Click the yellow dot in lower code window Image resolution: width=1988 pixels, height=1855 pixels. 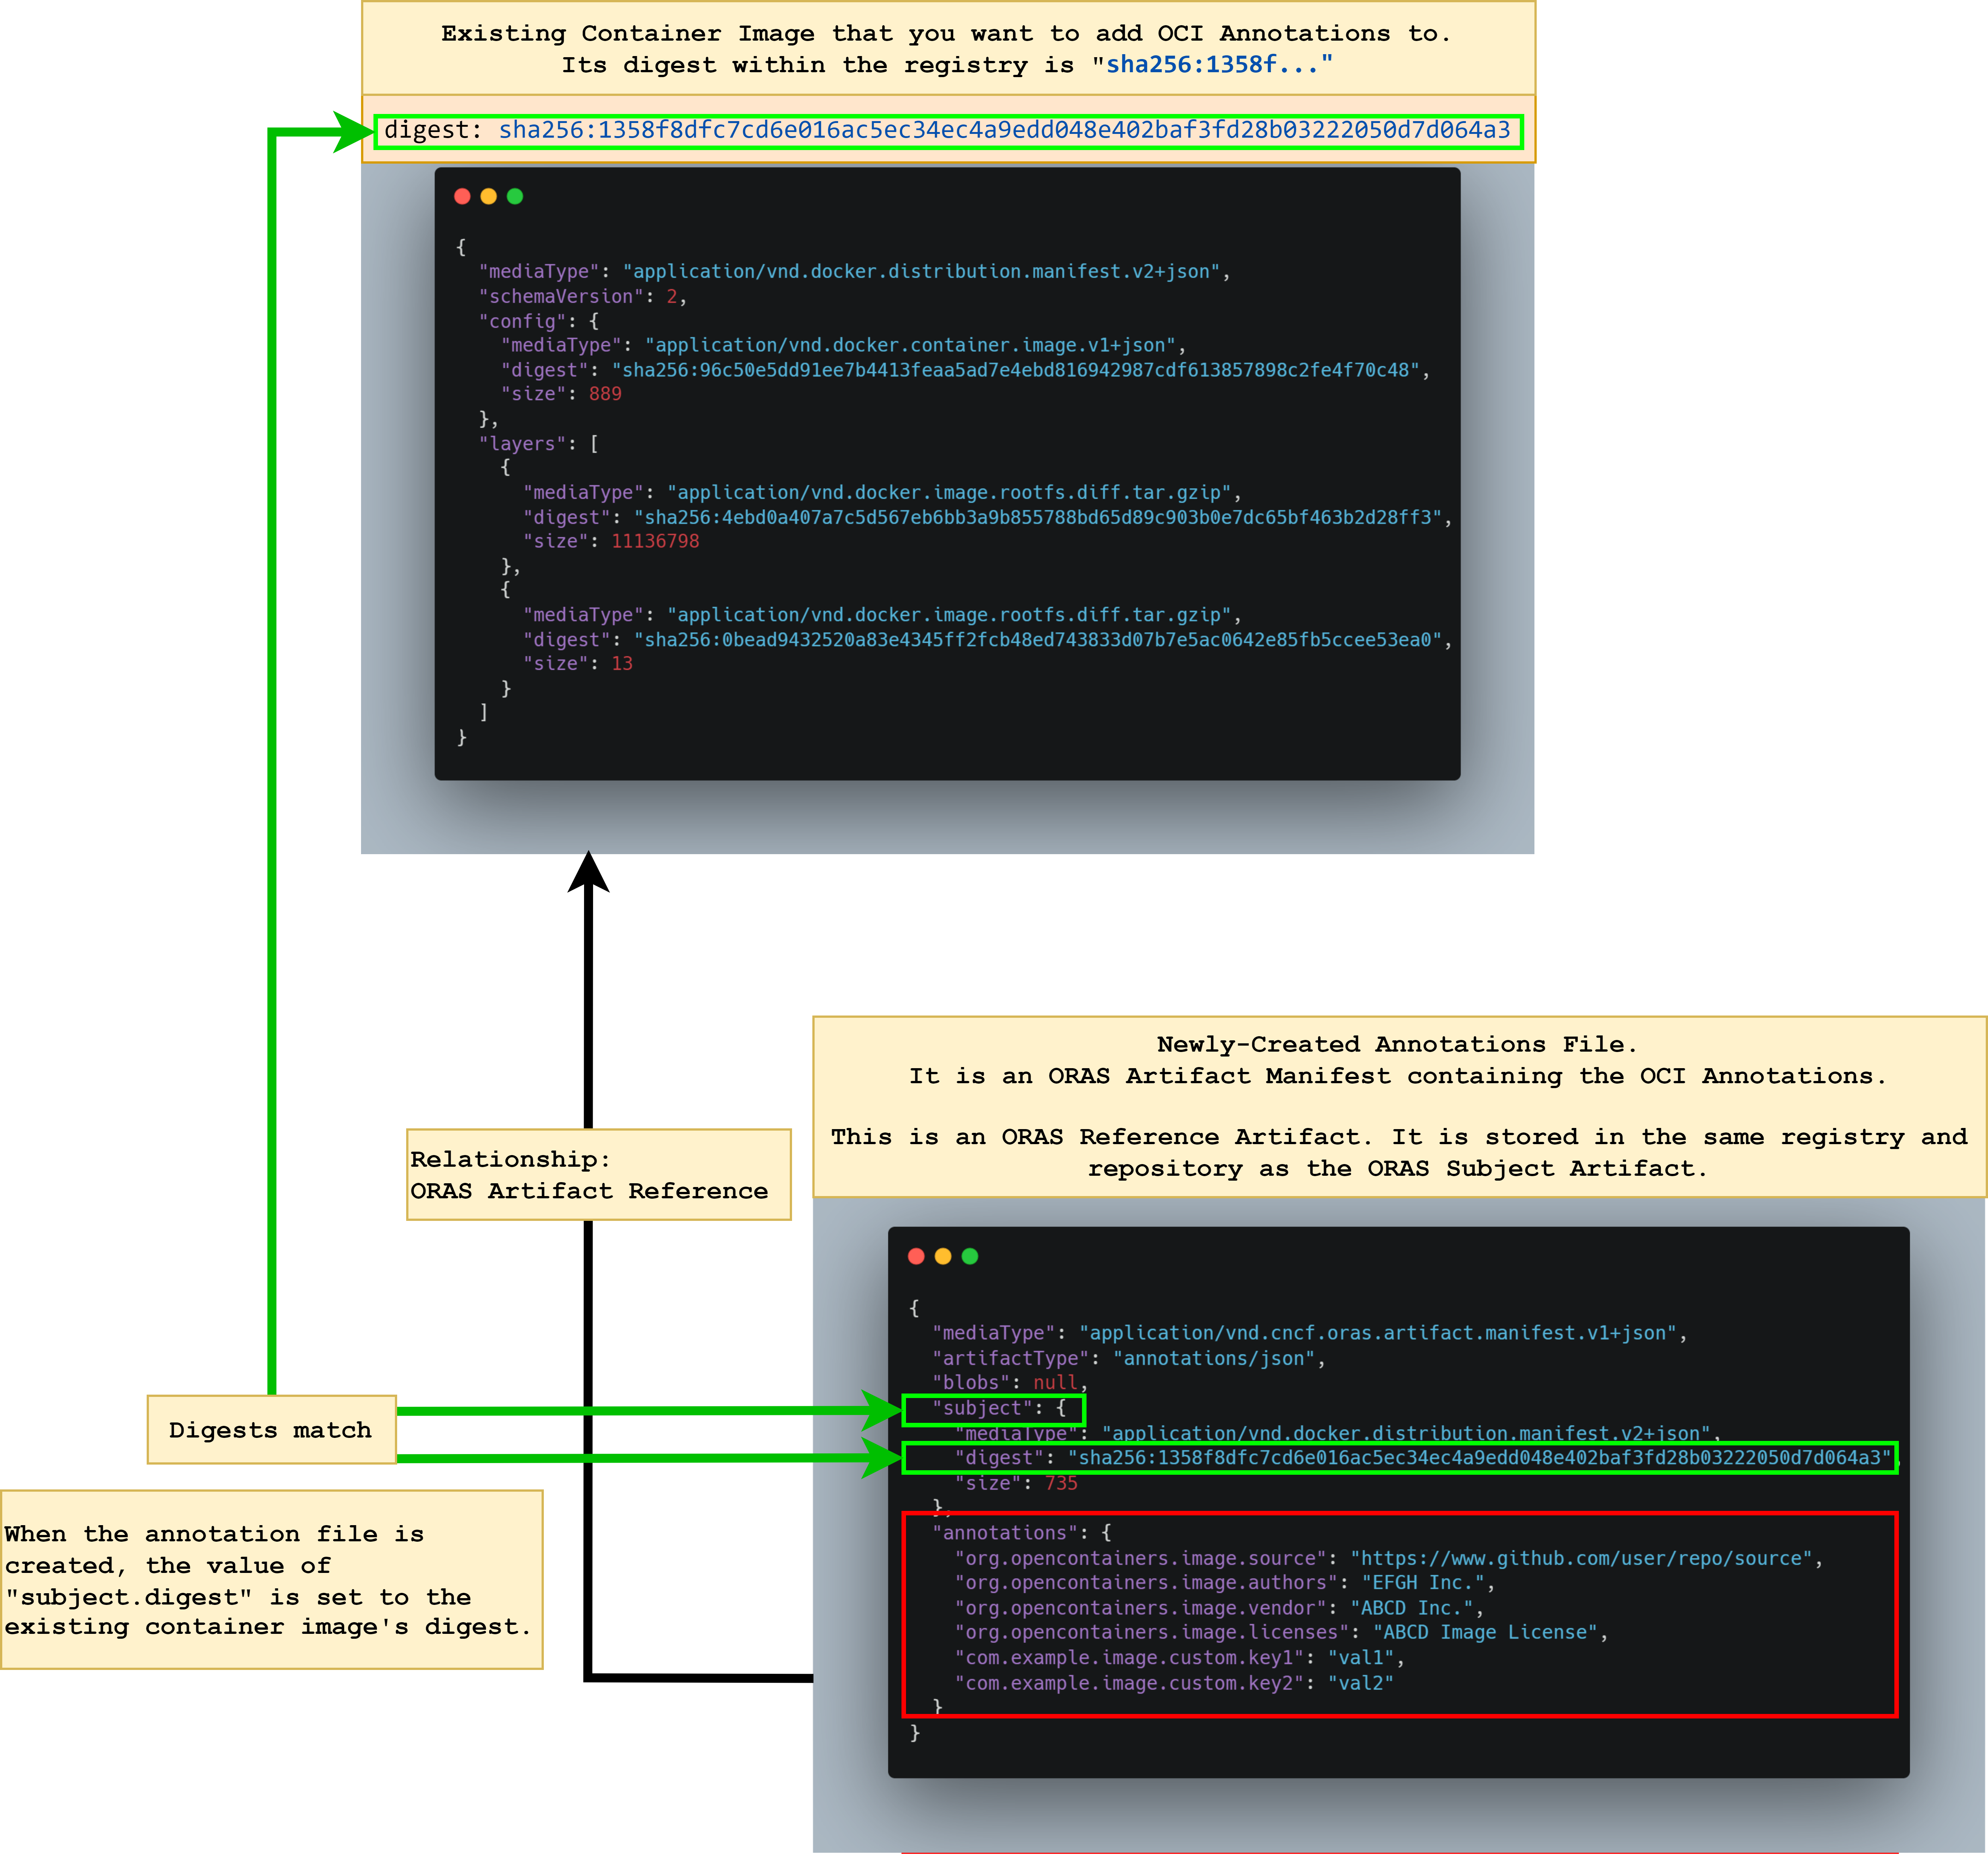pyautogui.click(x=943, y=1256)
